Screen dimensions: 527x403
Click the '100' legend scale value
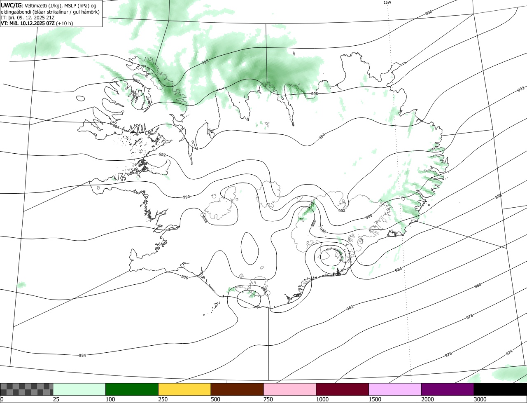[110, 399]
